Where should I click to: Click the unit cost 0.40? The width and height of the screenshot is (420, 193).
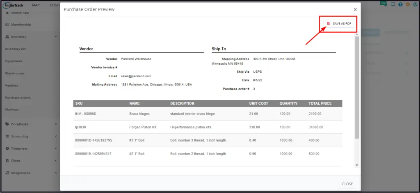pos(253,140)
